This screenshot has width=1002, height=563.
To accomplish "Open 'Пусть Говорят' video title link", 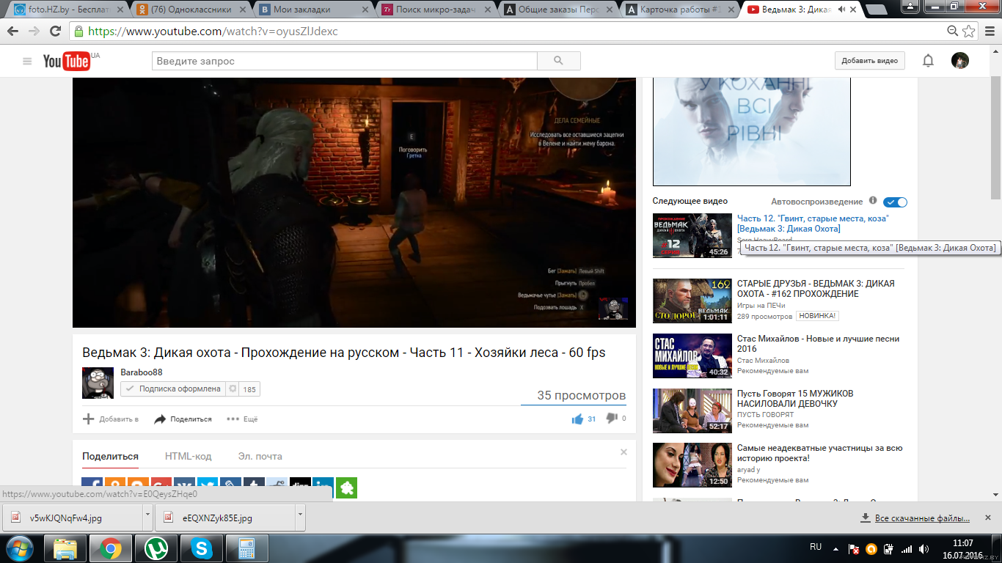I will [795, 399].
